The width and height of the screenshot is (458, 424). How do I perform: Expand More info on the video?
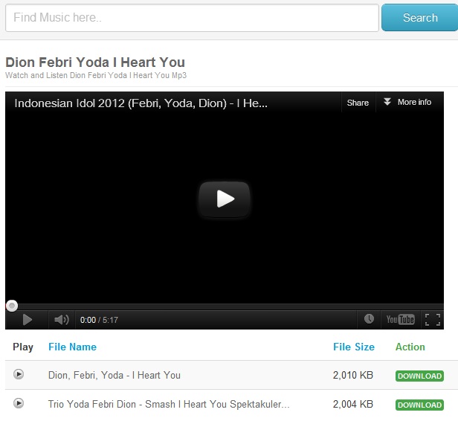click(407, 102)
